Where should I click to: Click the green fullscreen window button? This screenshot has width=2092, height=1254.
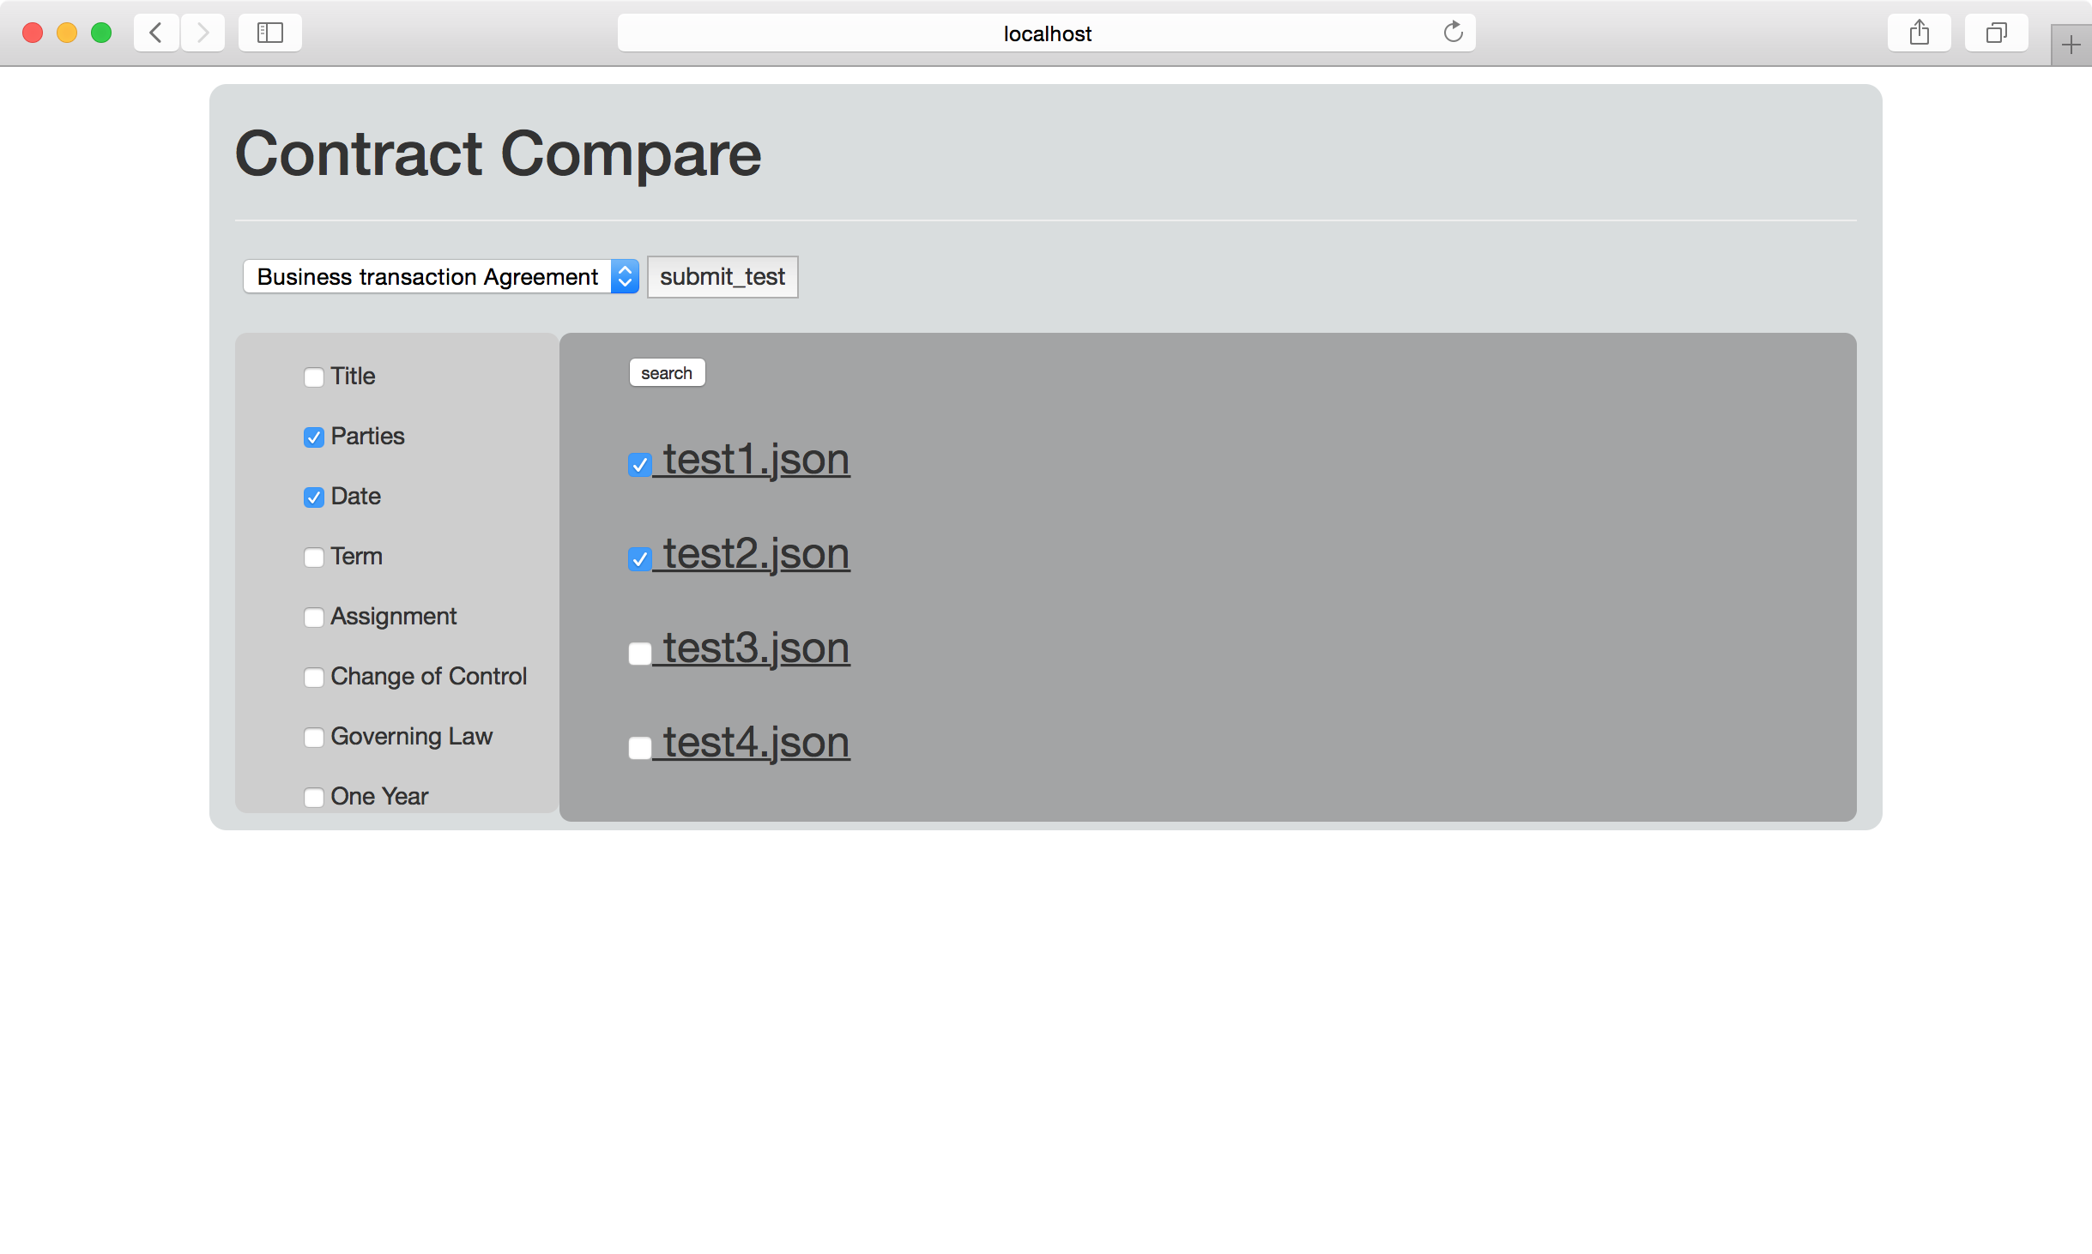101,33
